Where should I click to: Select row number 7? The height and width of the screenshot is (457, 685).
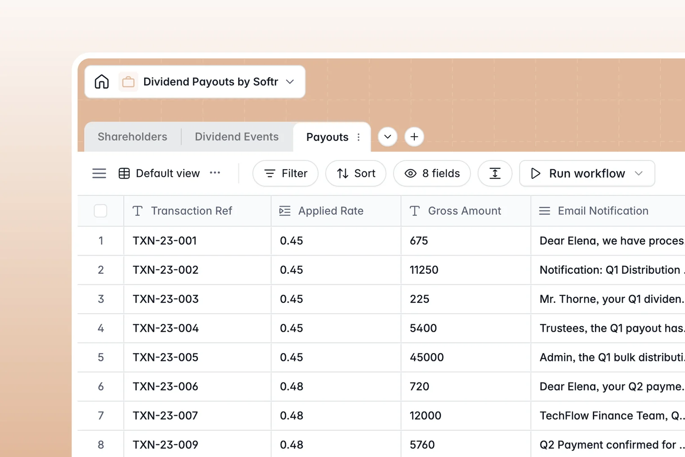[x=101, y=416]
